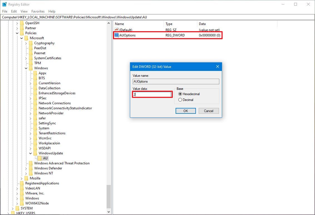This screenshot has width=315, height=215.
Task: Select the WcmSvc key
Action: coord(45,138)
